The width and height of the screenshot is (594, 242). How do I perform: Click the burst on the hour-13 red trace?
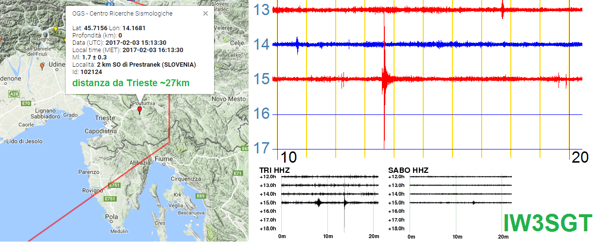pos(503,9)
